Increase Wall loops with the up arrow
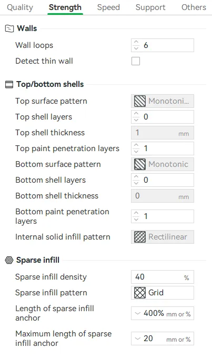 pos(136,43)
